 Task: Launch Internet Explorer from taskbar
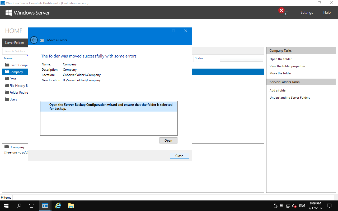58,206
